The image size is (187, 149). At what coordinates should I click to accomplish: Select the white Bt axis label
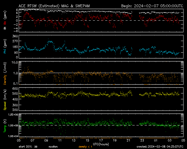[x=5, y=29]
